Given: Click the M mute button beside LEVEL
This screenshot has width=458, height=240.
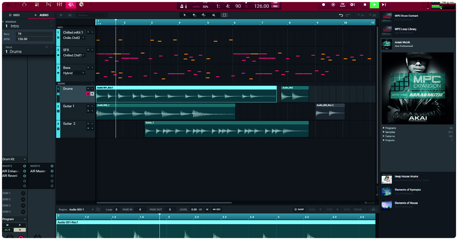Looking at the screenshot, I should coord(207,209).
